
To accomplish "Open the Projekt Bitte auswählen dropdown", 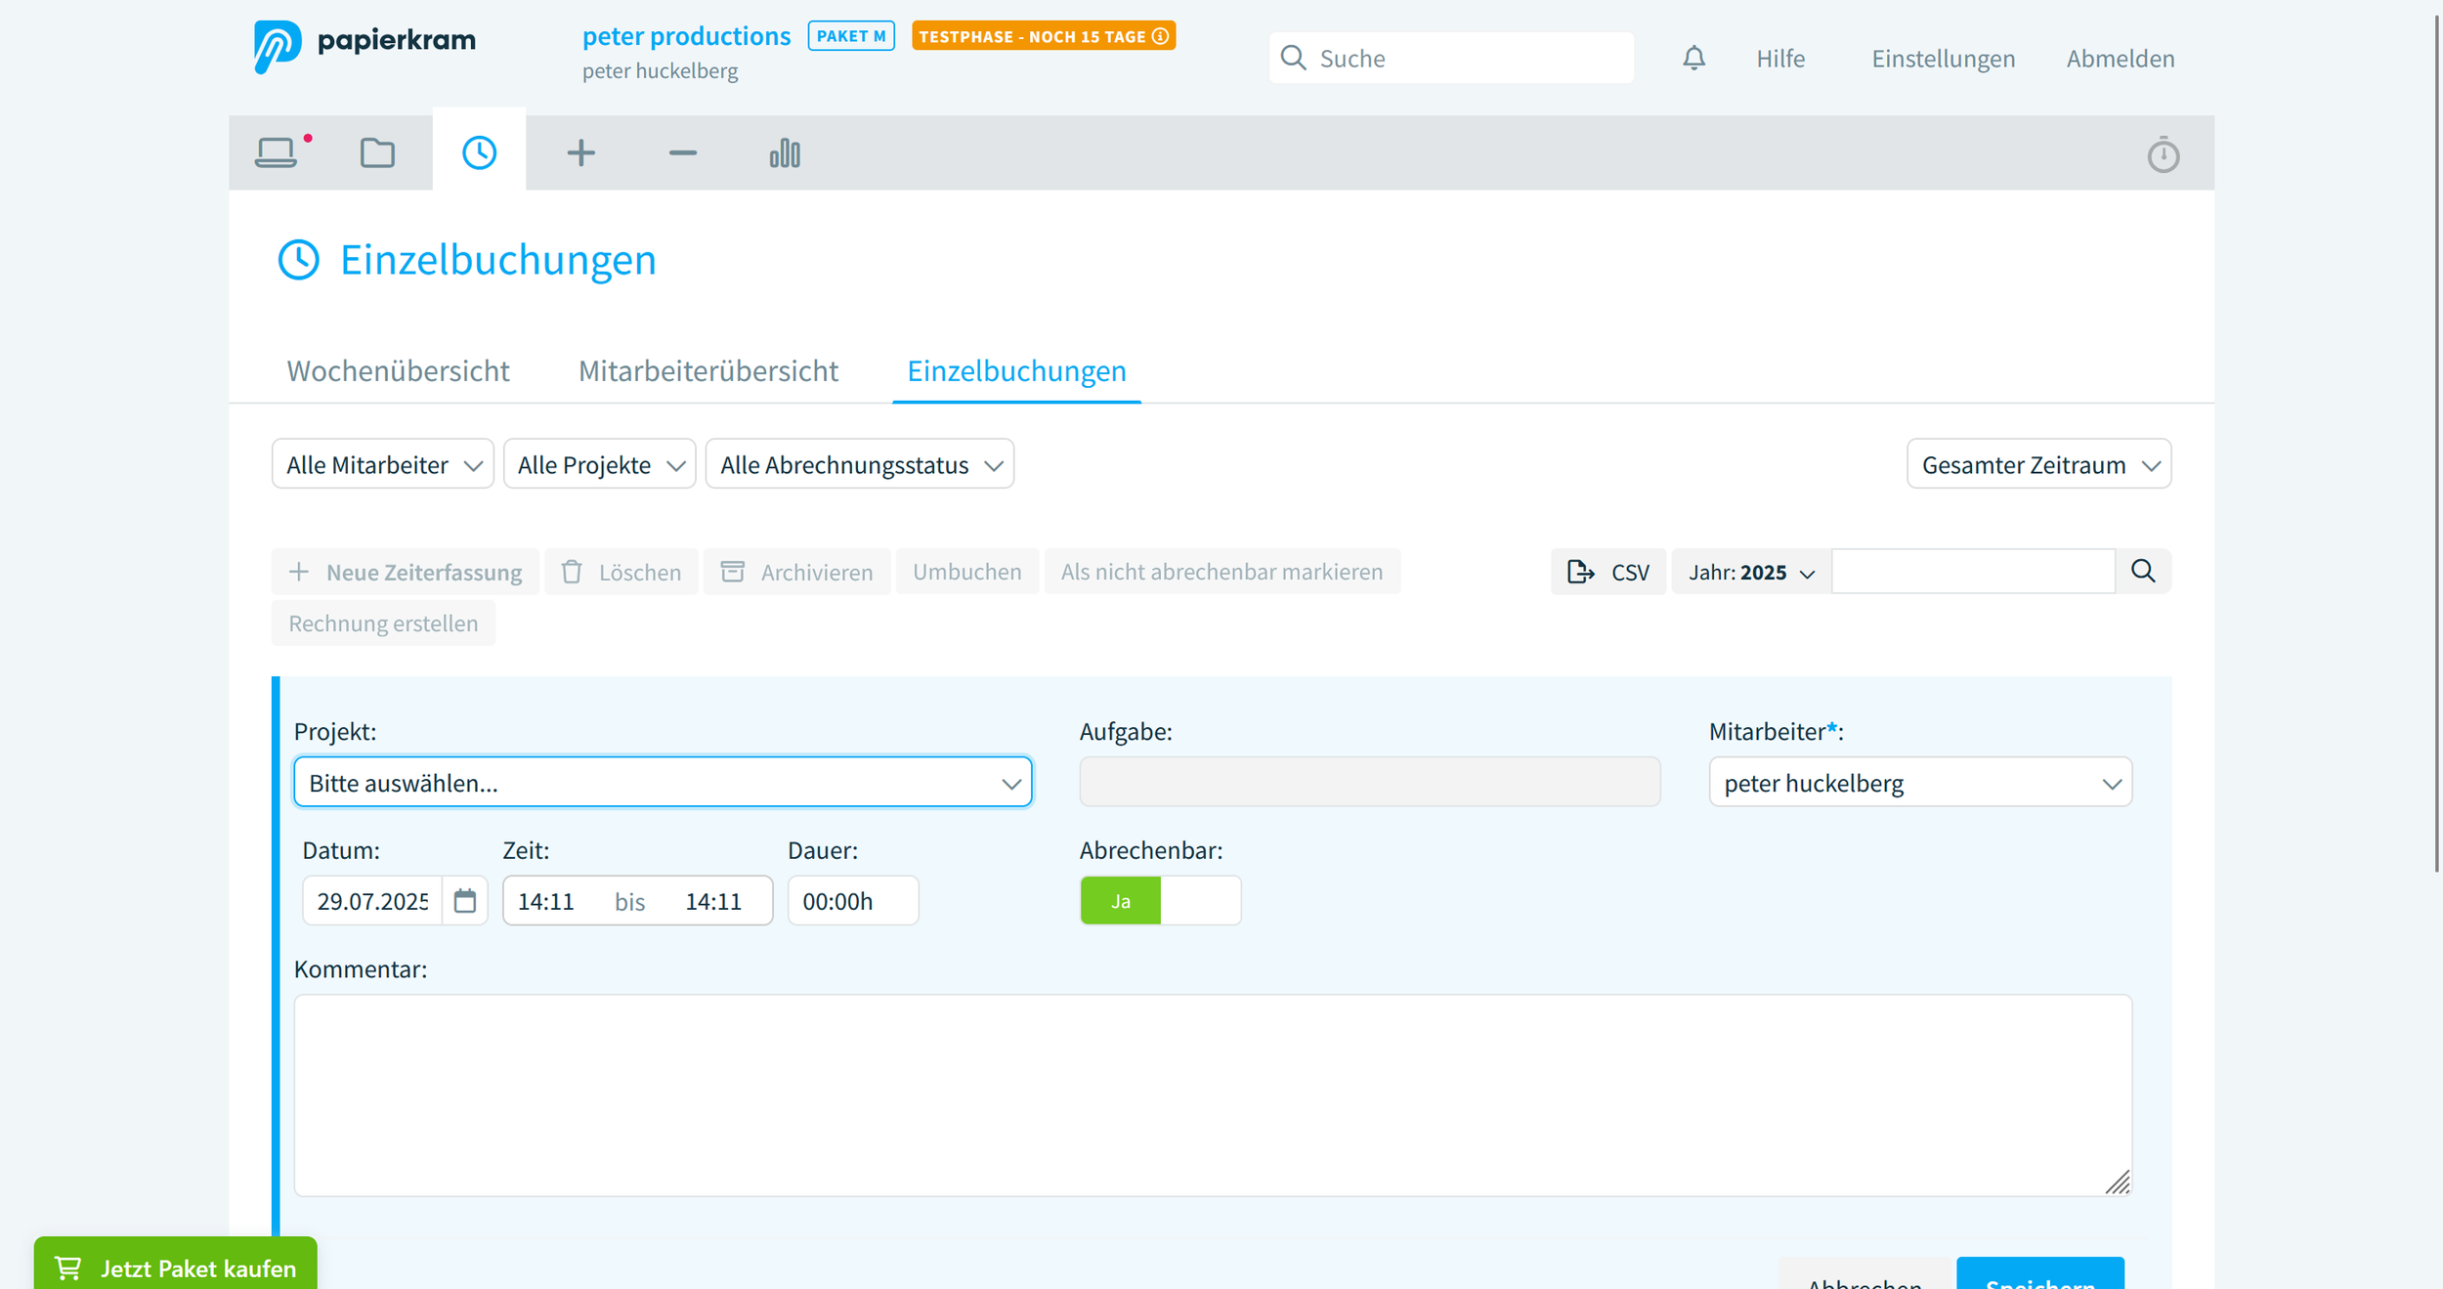I will pos(663,783).
